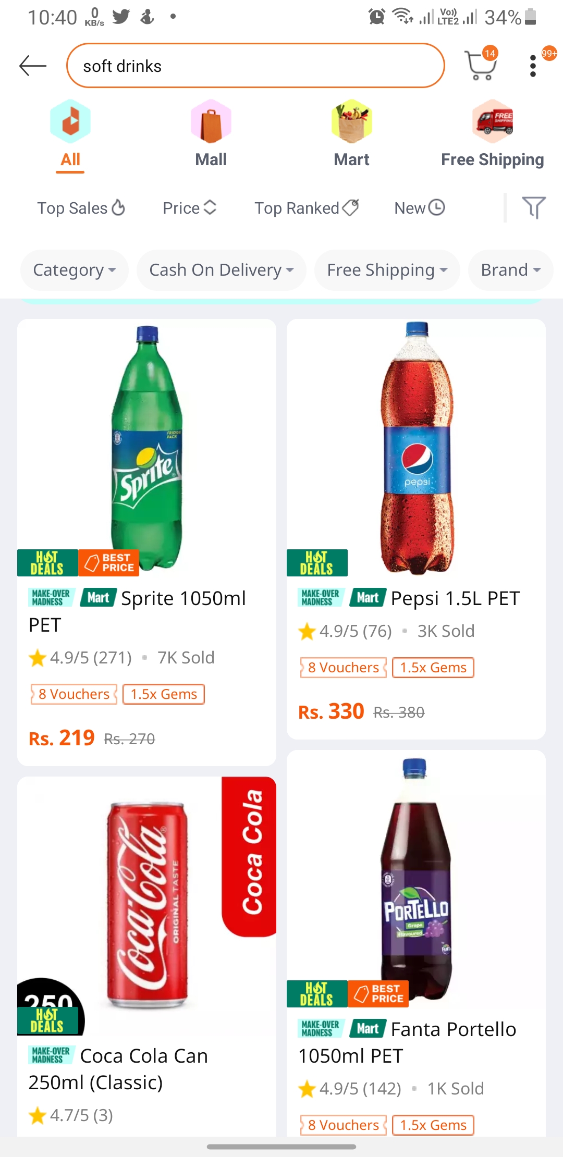Tap the Free Shipping truck icon
The image size is (563, 1157).
coord(493,121)
